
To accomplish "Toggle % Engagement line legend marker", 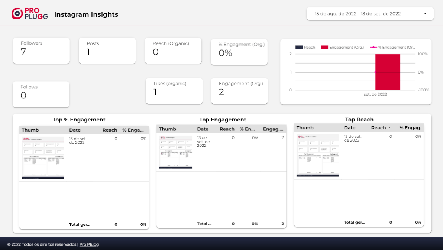I will point(373,47).
